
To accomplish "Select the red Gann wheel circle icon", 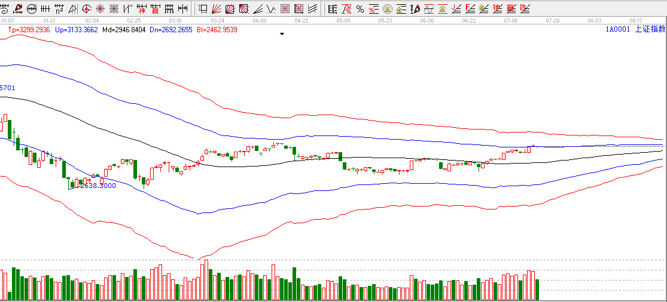I will 86,9.
